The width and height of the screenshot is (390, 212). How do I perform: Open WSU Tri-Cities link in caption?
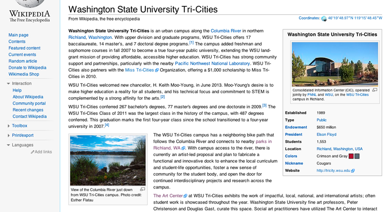[357, 95]
